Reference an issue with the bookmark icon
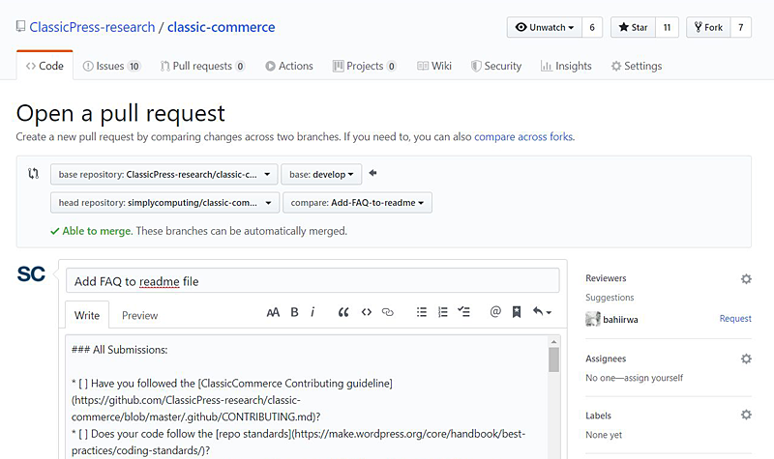Image resolution: width=774 pixels, height=459 pixels. (x=517, y=312)
